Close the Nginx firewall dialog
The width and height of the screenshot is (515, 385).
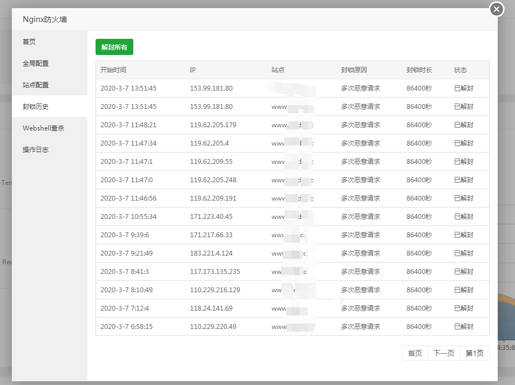click(496, 9)
